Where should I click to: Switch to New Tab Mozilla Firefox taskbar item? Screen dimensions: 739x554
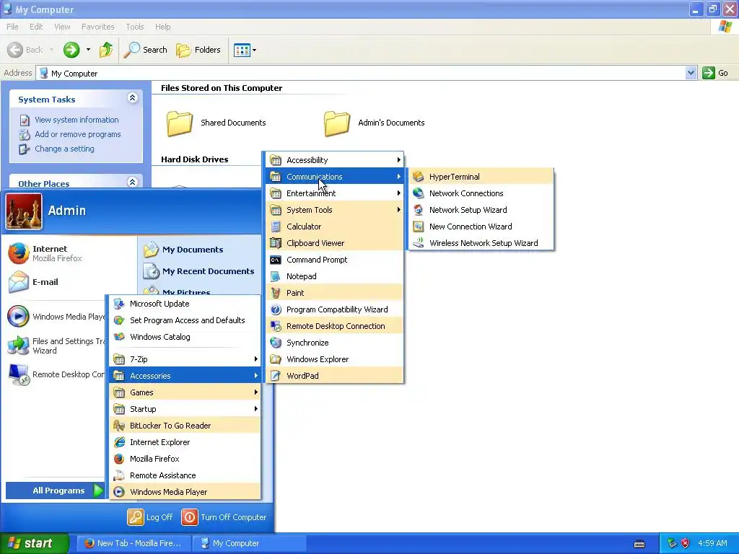(134, 543)
